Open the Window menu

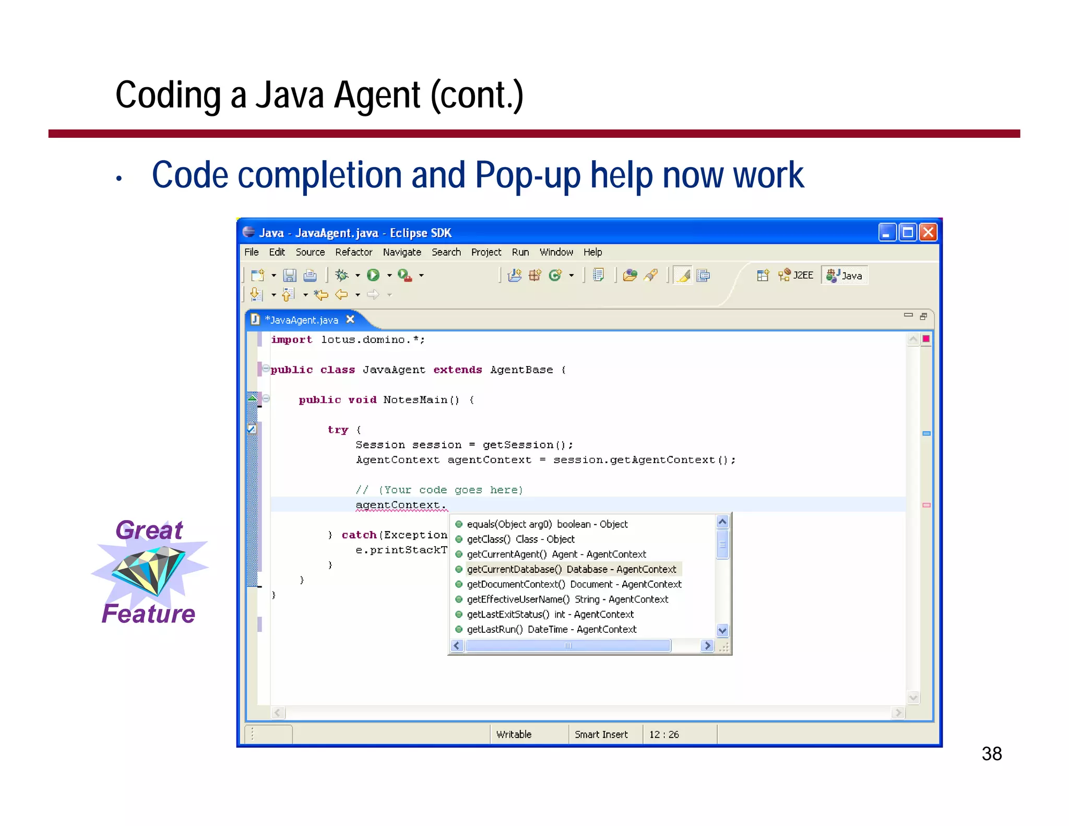pos(556,252)
